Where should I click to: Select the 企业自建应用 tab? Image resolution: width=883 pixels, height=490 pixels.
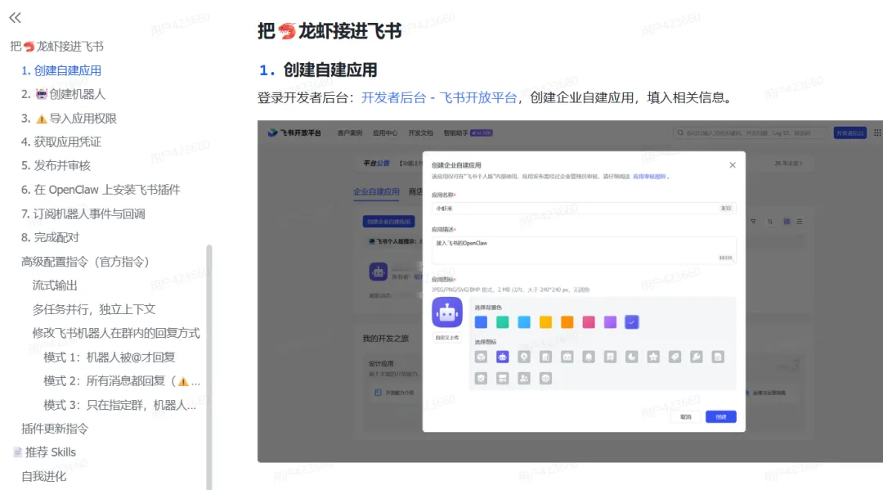point(376,191)
